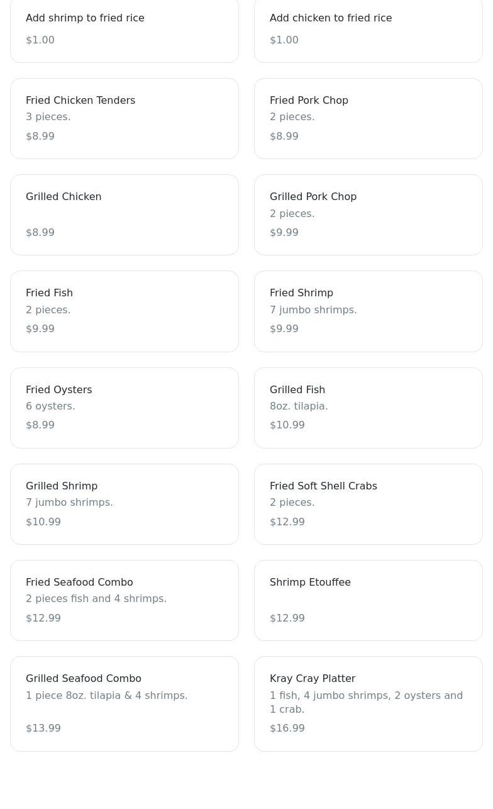
Task: Open Fried Chicken Tenders item
Action: [125, 118]
